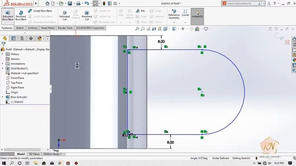Image resolution: width=296 pixels, height=166 pixels.
Task: Open the ConfigurationManager tab
Action: [x=22, y=38]
